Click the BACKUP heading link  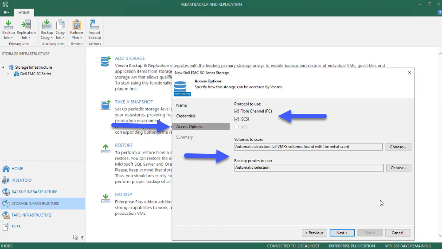tap(123, 195)
